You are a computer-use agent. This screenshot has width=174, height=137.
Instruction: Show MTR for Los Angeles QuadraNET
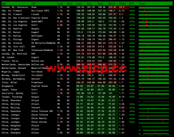click(132, 21)
